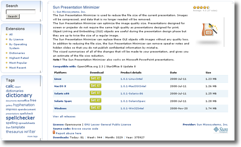This screenshot has height=147, width=241.
Task: Open the Dictionaries category
Action: (x=17, y=53)
